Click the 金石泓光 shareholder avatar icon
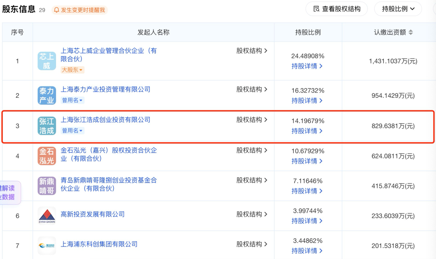Screen dimensions: 436x259 (x=46, y=155)
